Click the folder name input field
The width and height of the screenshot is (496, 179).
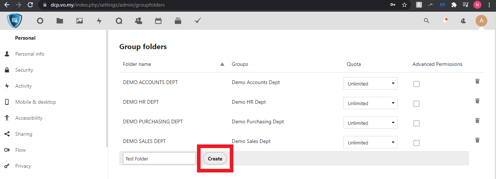click(x=159, y=159)
